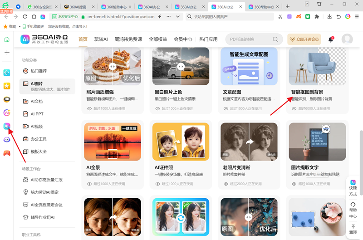Reload the page with refresh icon

pos(25,16)
